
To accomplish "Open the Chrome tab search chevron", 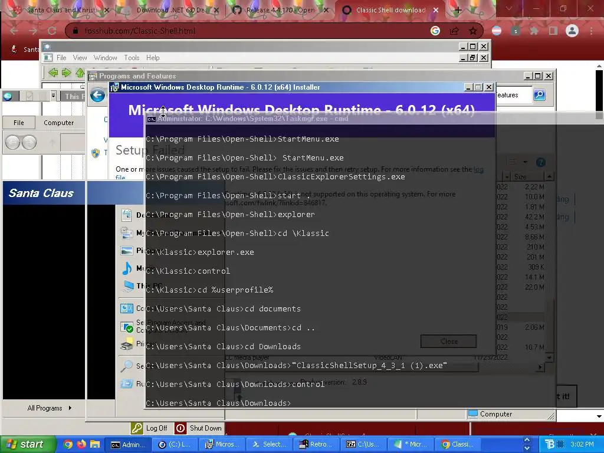I will click(508, 8).
